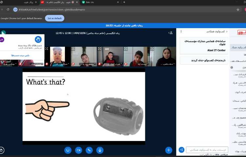Toggle webcam sharing camera button
The height and width of the screenshot is (157, 246).
click(x=78, y=150)
